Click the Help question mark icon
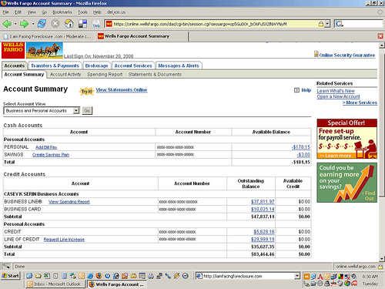The width and height of the screenshot is (385, 289). (x=296, y=90)
